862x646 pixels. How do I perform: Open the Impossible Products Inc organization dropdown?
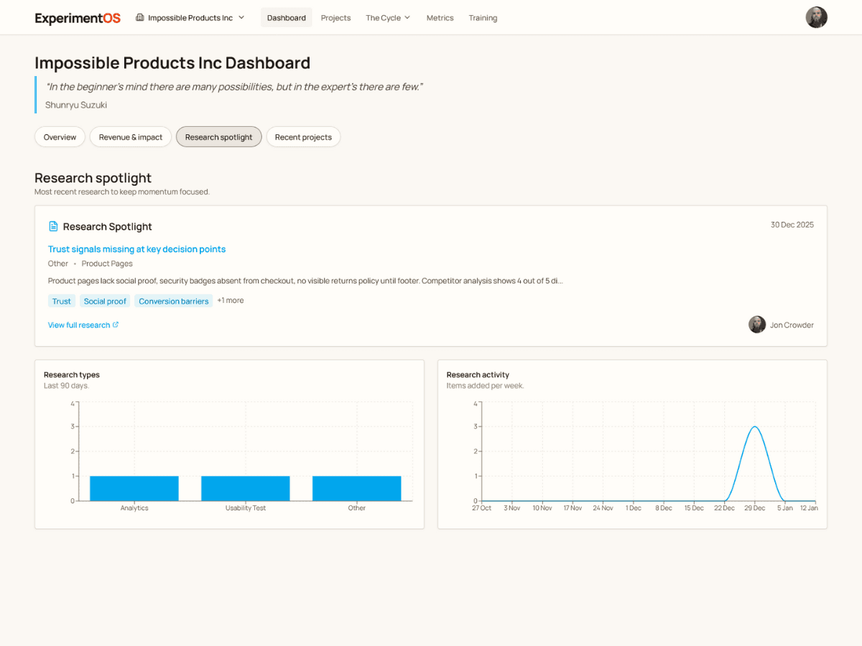(x=189, y=18)
